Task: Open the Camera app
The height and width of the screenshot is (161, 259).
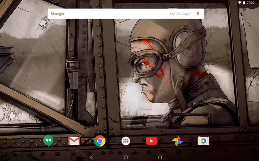Action: [203, 141]
